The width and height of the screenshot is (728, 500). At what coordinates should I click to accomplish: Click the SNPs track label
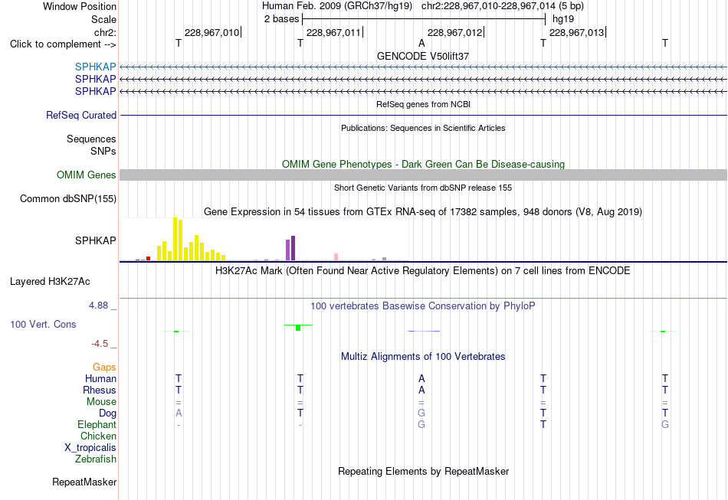pyautogui.click(x=103, y=151)
